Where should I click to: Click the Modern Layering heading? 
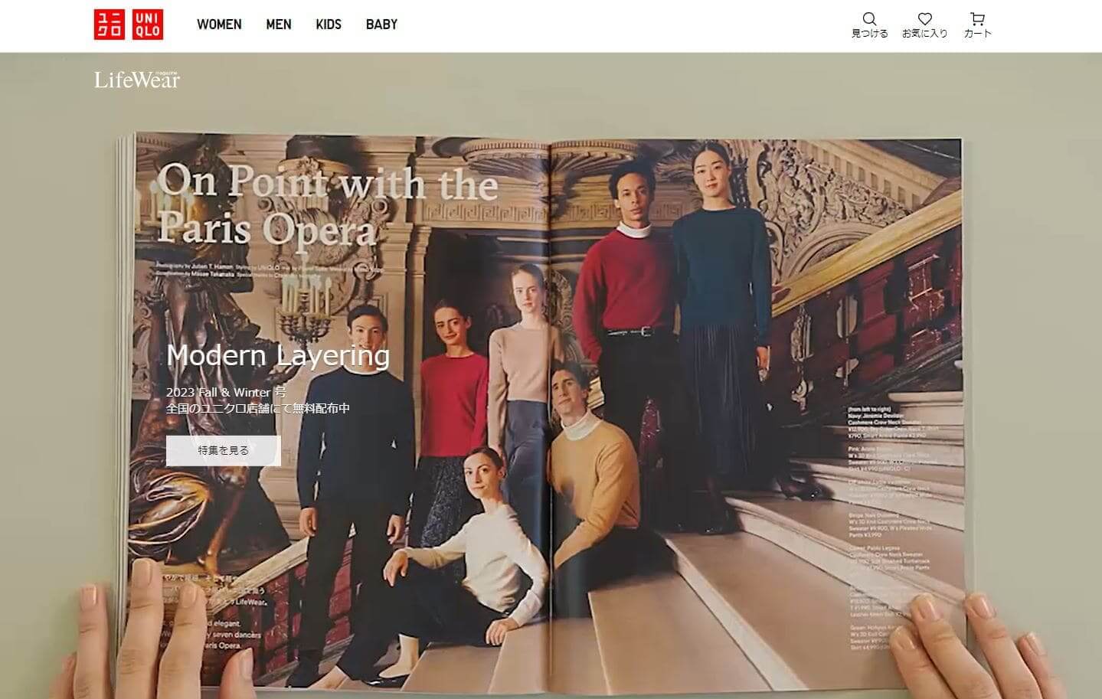tap(278, 355)
